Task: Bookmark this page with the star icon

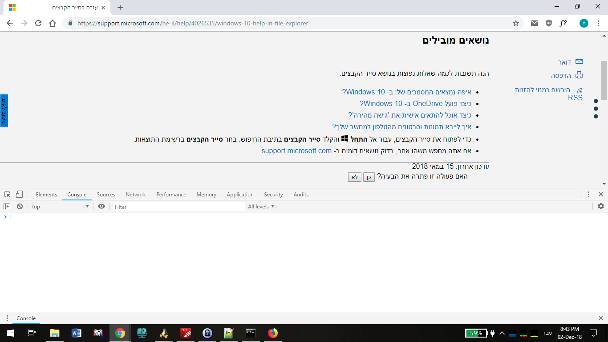Action: pyautogui.click(x=516, y=23)
